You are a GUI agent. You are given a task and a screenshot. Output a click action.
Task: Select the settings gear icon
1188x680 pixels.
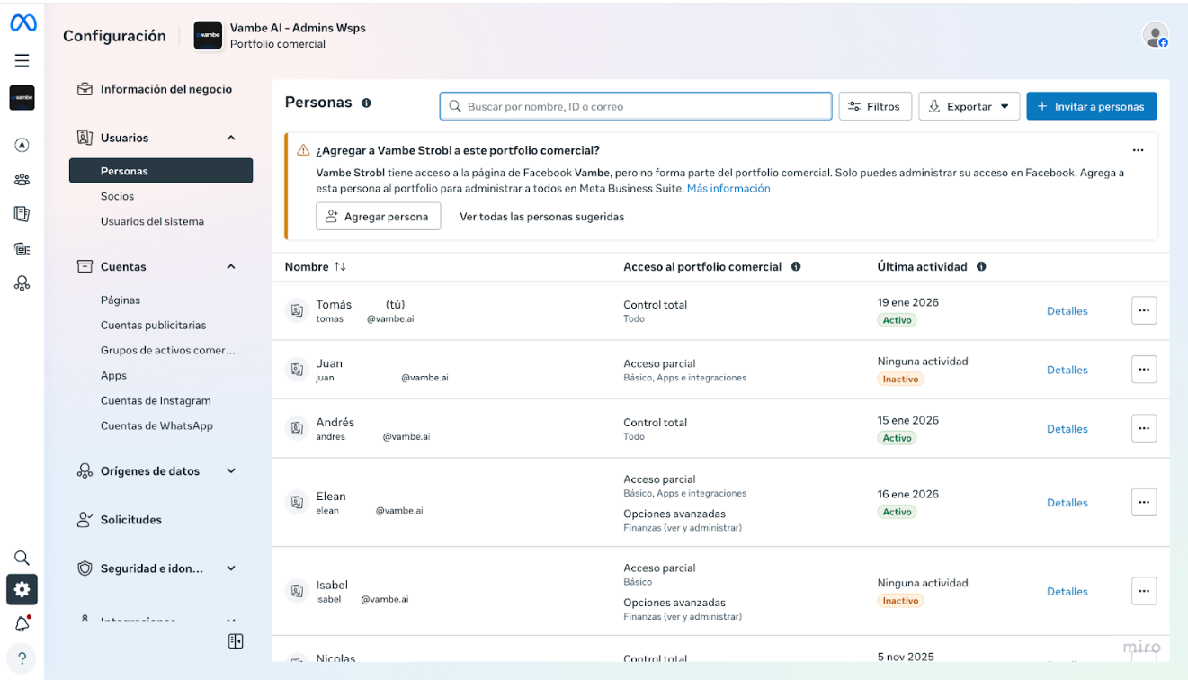(x=22, y=590)
